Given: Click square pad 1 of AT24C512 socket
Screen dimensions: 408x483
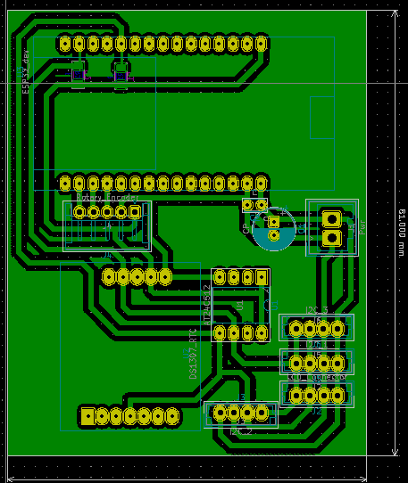Looking at the screenshot, I should [262, 277].
